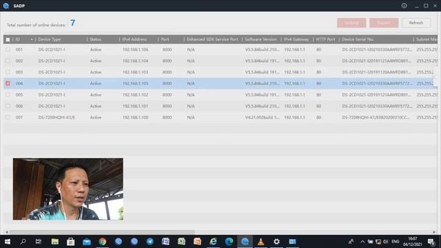The width and height of the screenshot is (441, 248).
Task: Check the box for device 006
Action: click(8, 106)
